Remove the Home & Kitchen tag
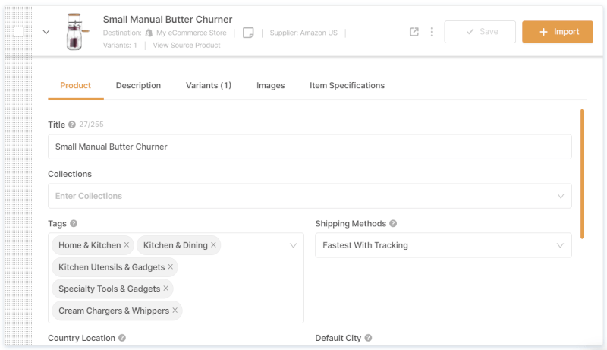 coord(127,245)
